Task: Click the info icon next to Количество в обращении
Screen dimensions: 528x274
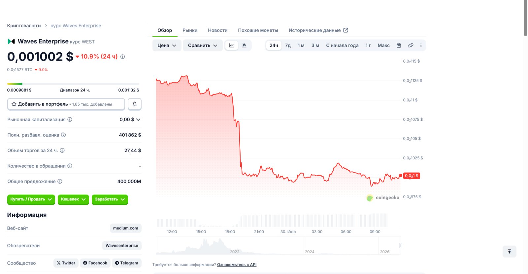Action: point(70,166)
